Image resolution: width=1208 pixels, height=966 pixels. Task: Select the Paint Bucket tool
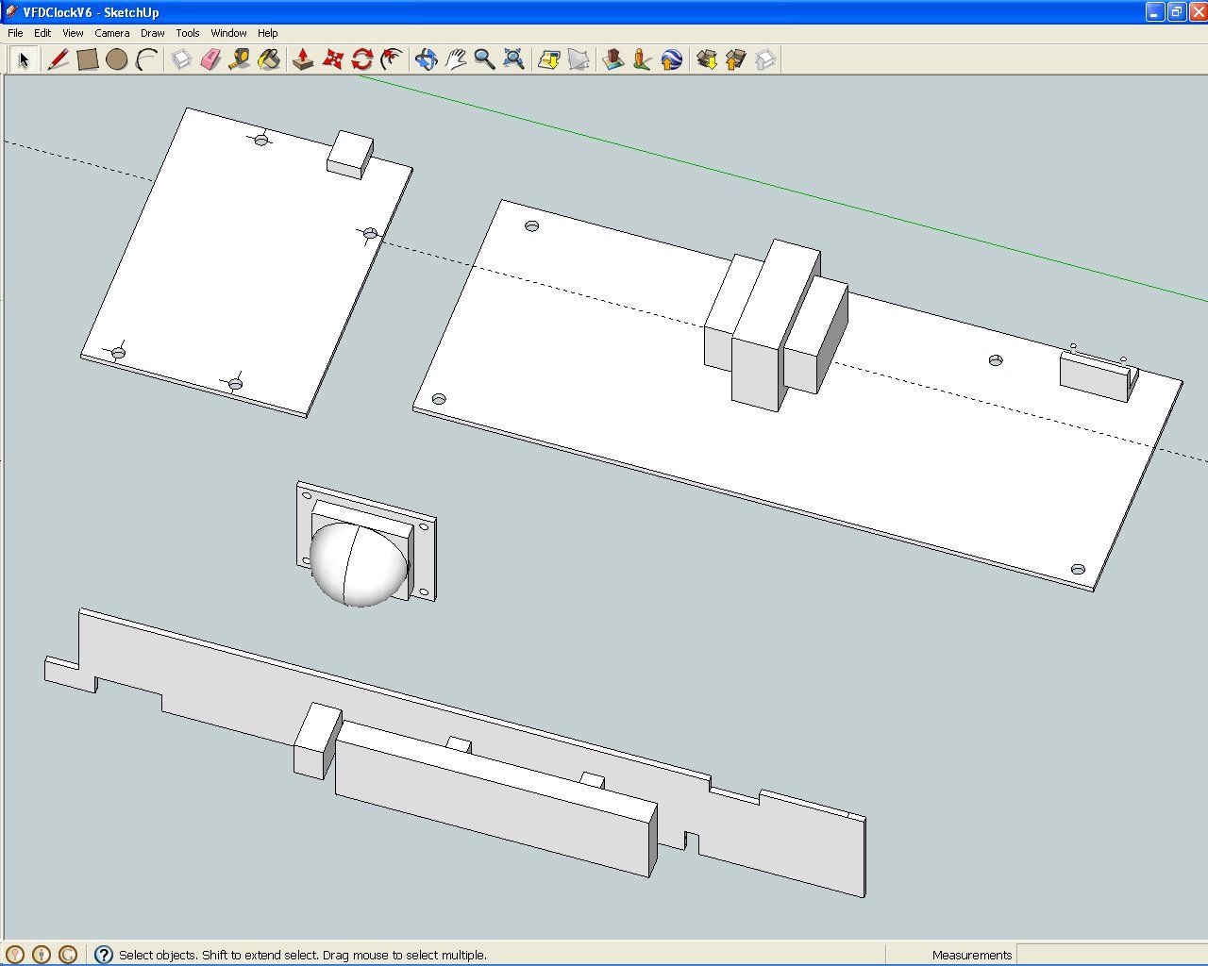coord(269,60)
